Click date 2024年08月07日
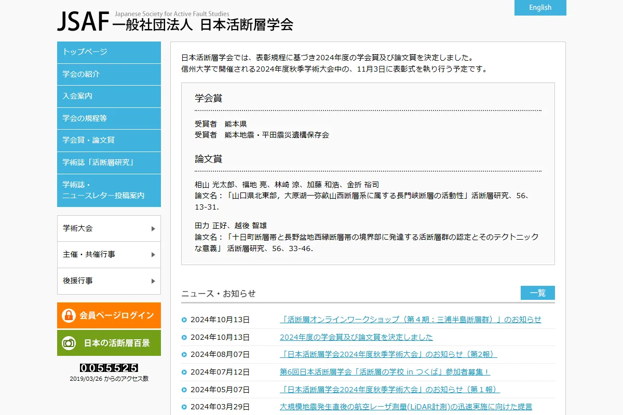Image resolution: width=623 pixels, height=415 pixels. coord(220,355)
